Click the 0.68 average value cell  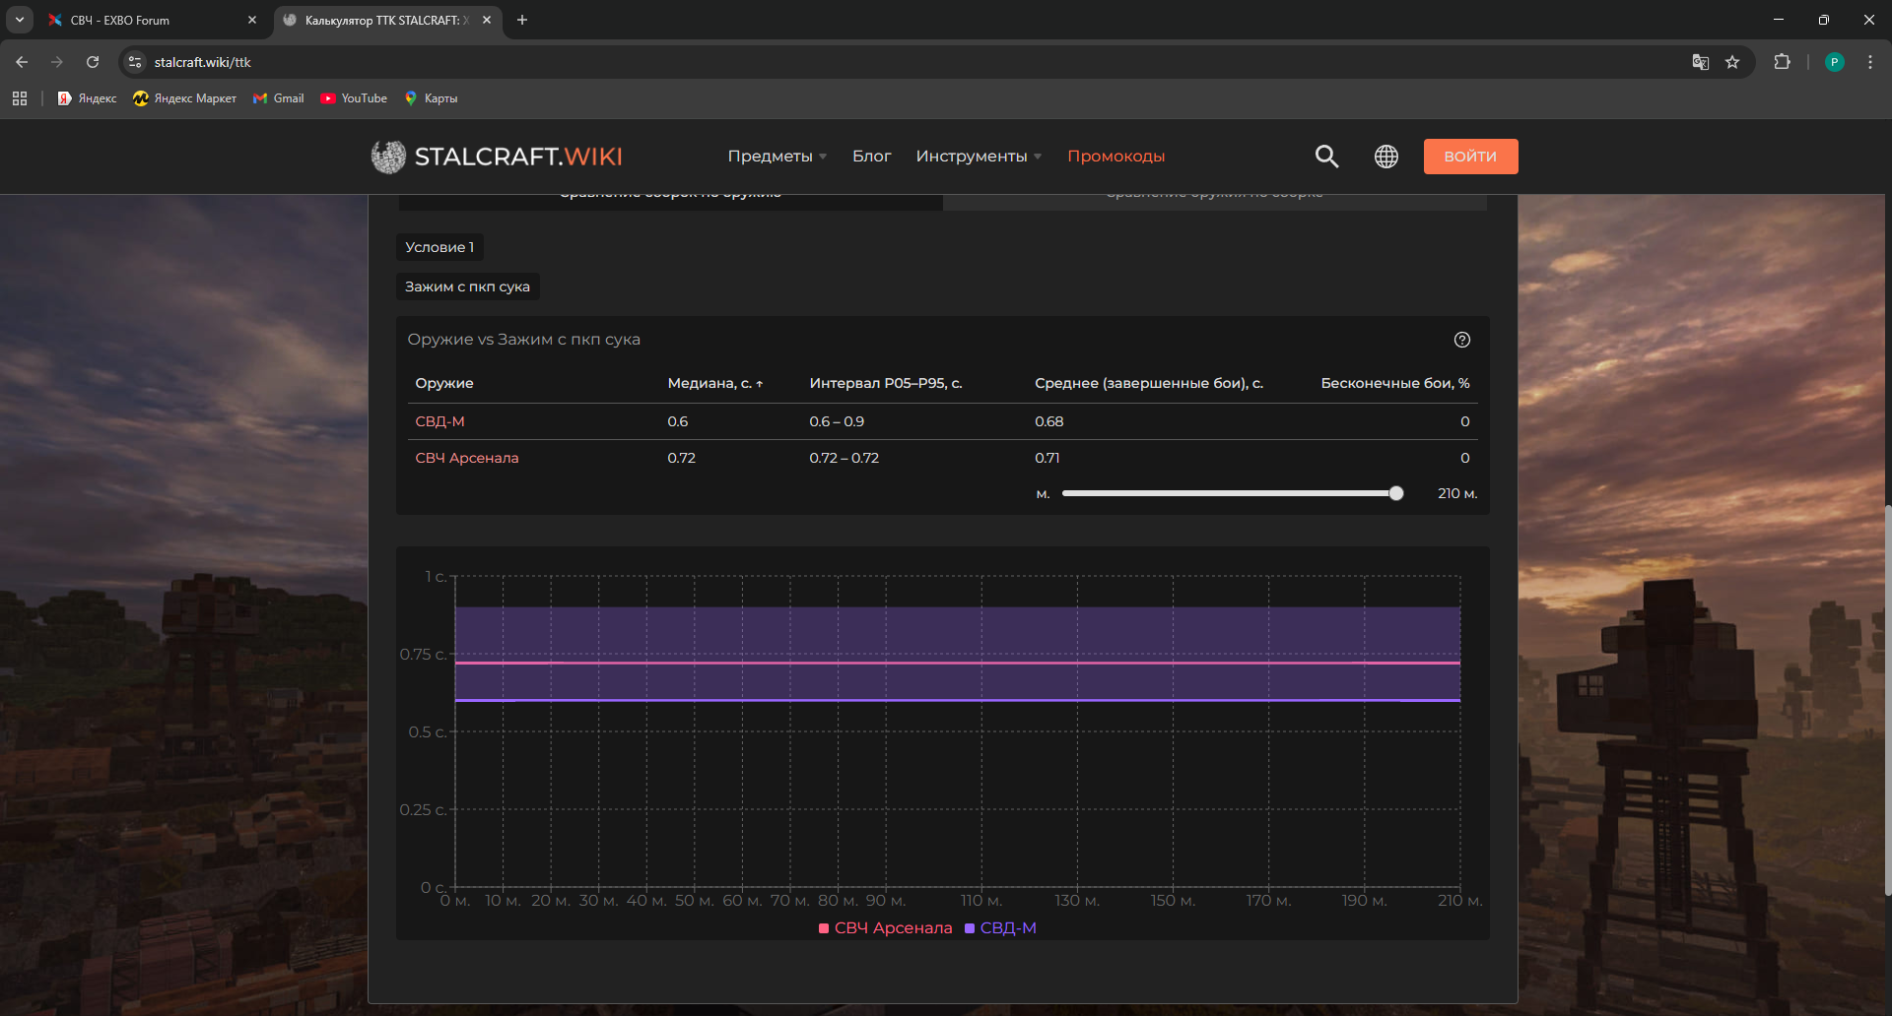1049,421
